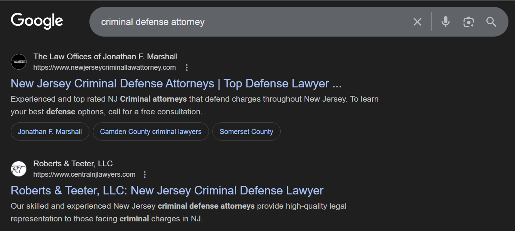Open the 'New Jersey Criminal Defense Attorneys' result title
Screen dimensions: 515x231
[176, 84]
